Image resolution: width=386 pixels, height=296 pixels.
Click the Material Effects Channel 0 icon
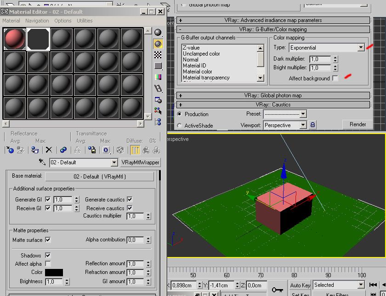(x=106, y=150)
